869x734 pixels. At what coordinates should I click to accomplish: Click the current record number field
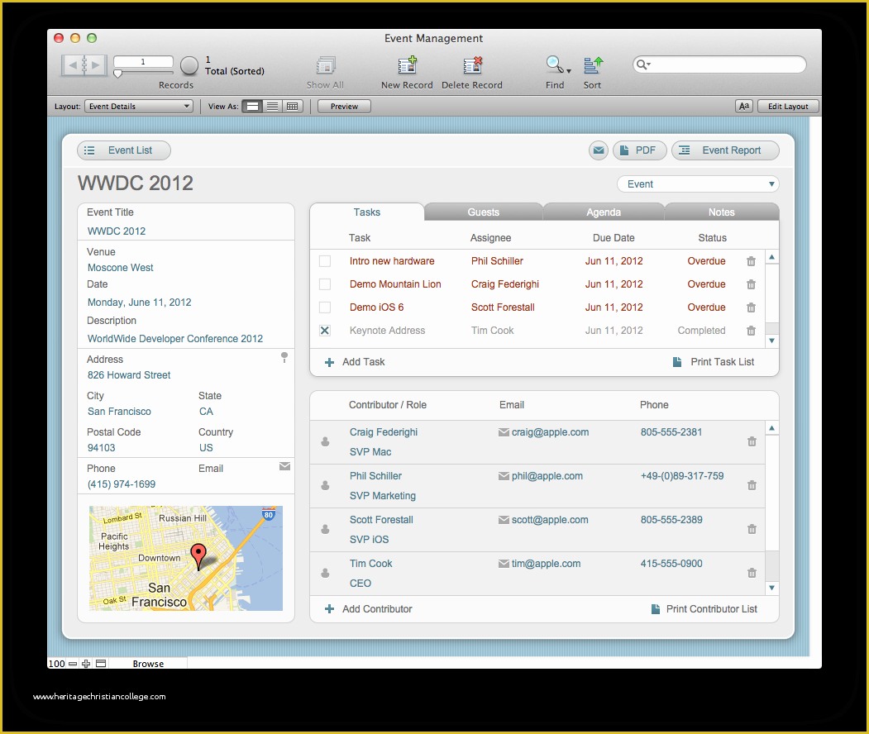pyautogui.click(x=143, y=61)
